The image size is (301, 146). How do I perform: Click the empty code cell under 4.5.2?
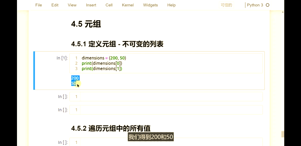[166, 142]
